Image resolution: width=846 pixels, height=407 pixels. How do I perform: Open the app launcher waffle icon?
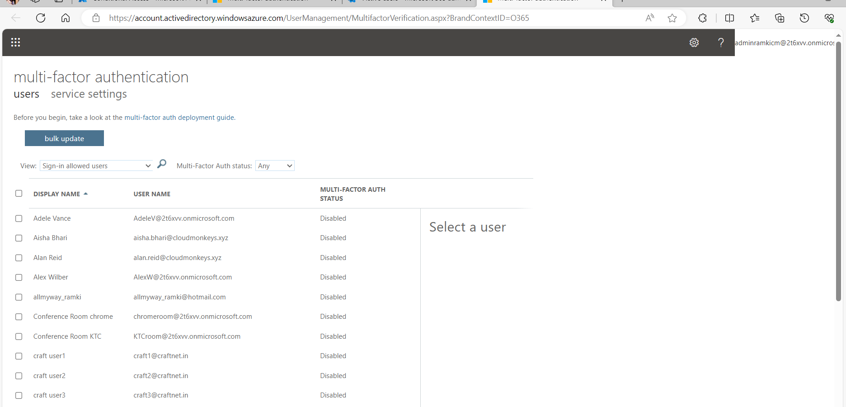click(x=15, y=42)
